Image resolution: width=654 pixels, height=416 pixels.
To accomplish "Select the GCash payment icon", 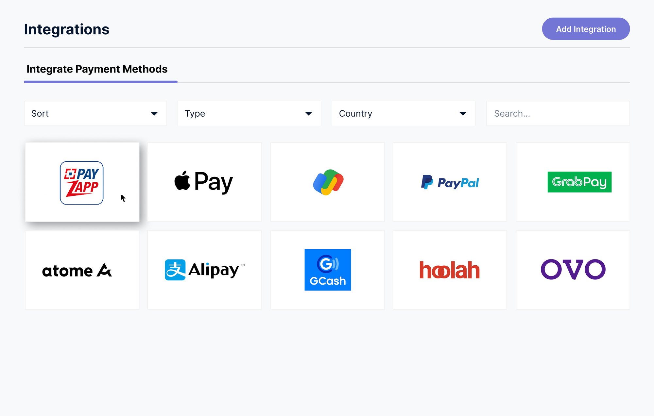I will pos(327,270).
